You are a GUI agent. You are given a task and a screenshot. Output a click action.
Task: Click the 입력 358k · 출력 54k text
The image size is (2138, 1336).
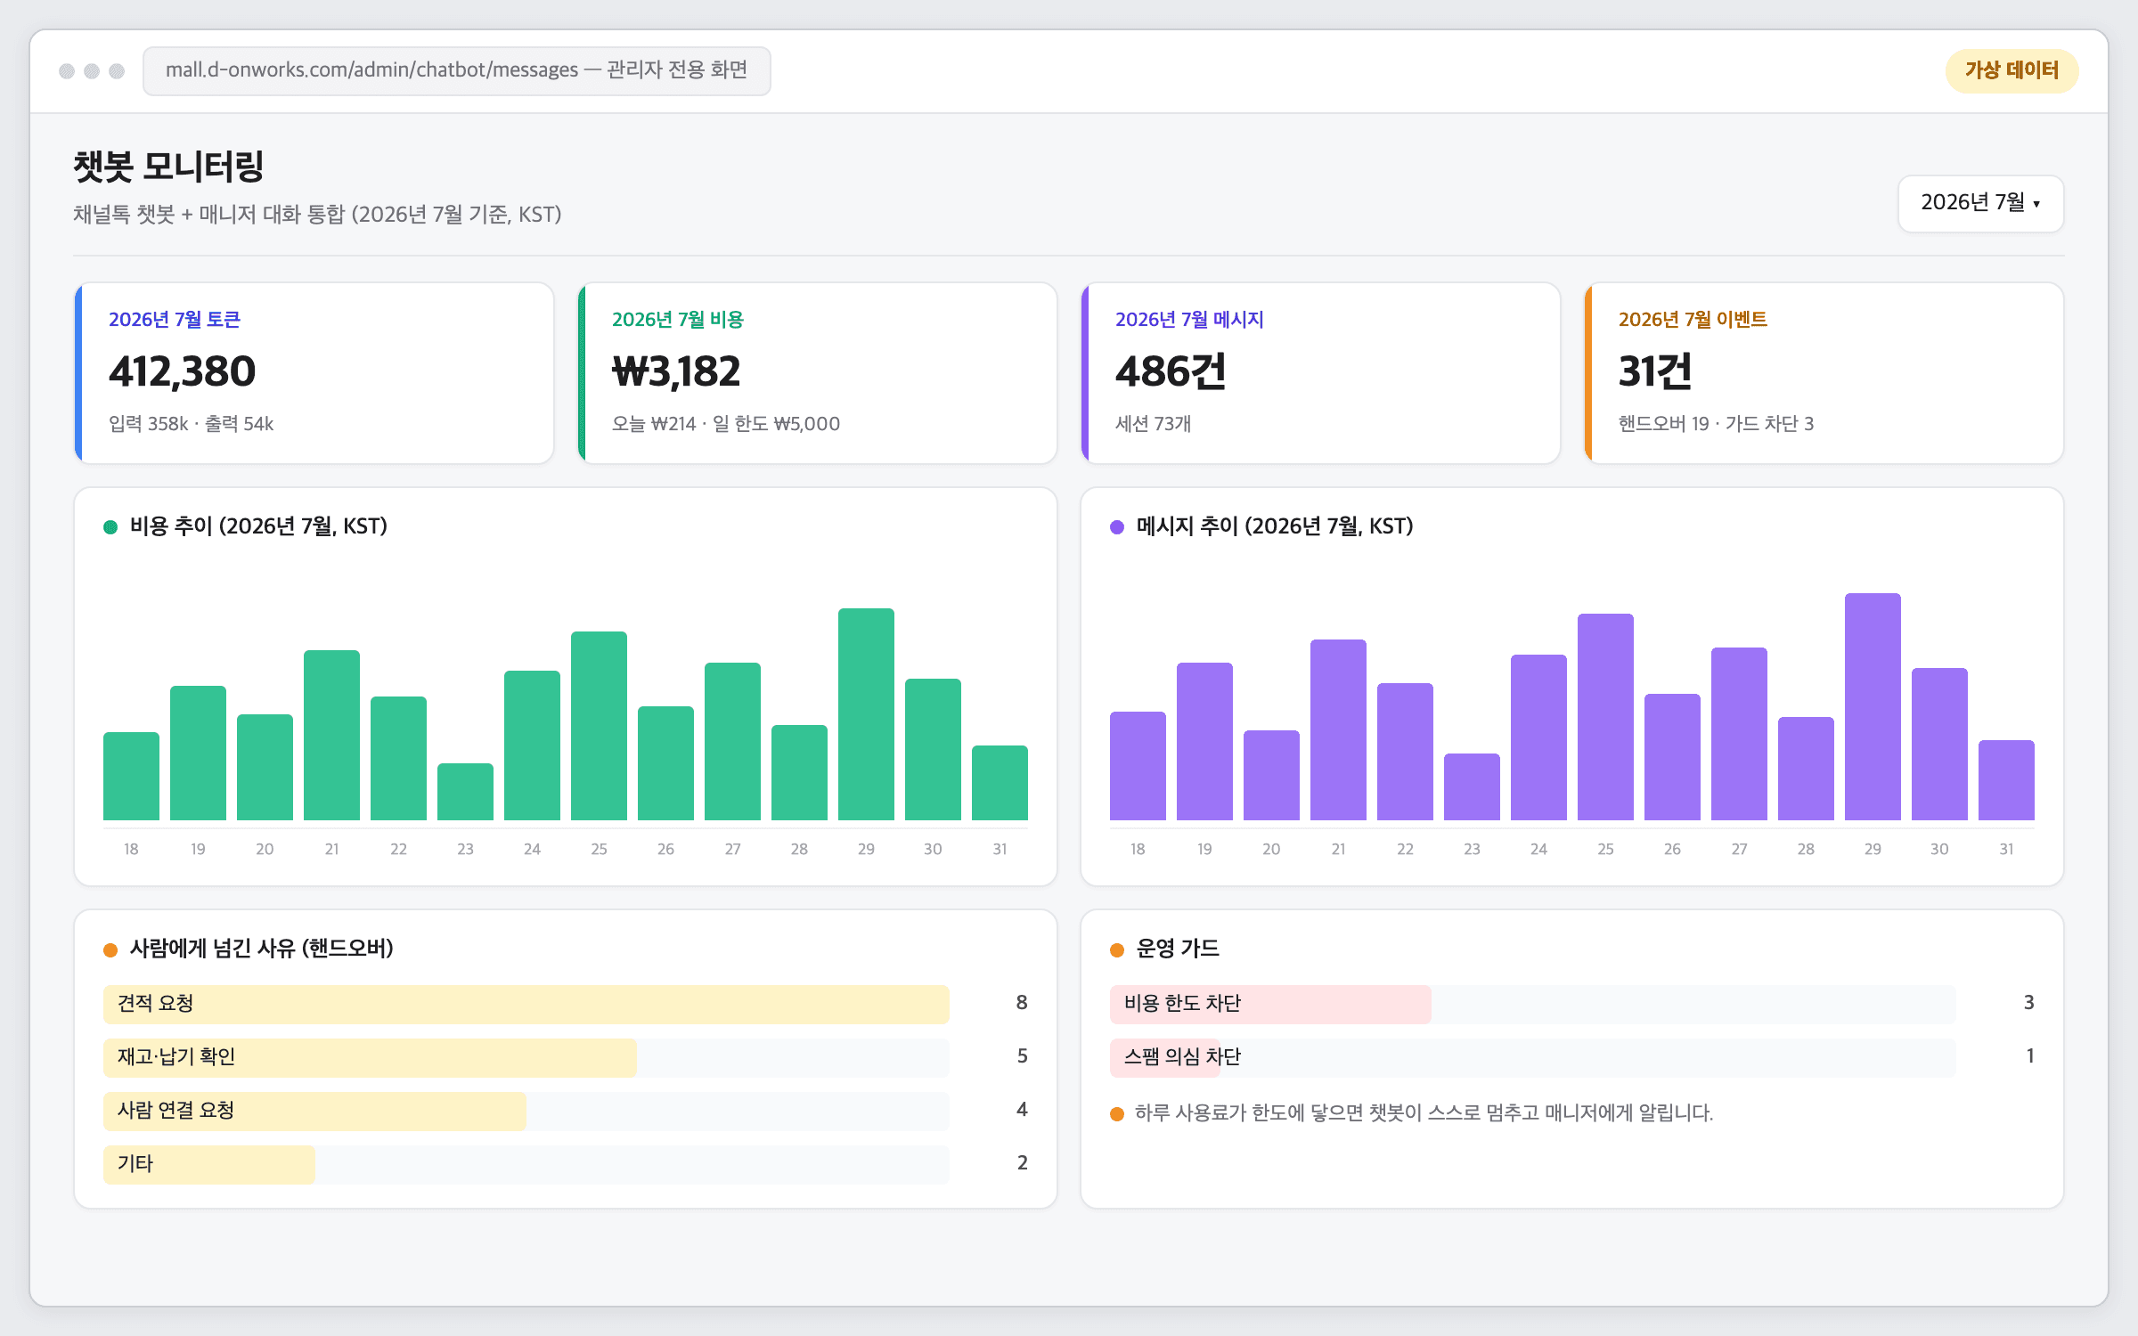pos(191,424)
